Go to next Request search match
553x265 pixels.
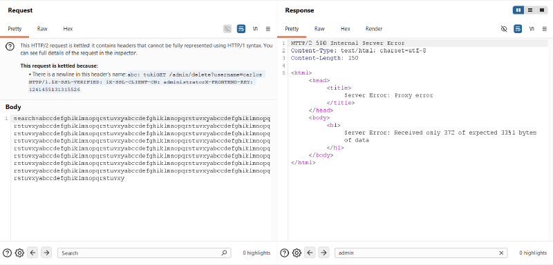[46, 253]
